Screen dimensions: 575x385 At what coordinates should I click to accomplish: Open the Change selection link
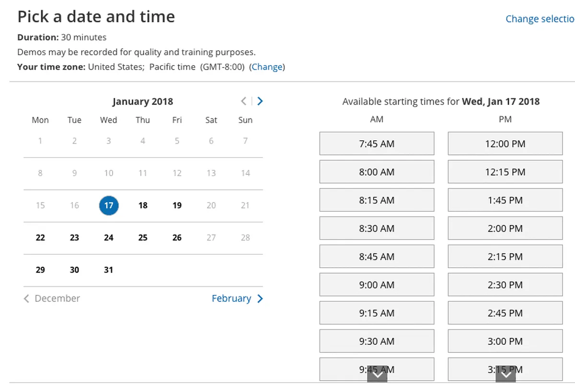pos(540,19)
